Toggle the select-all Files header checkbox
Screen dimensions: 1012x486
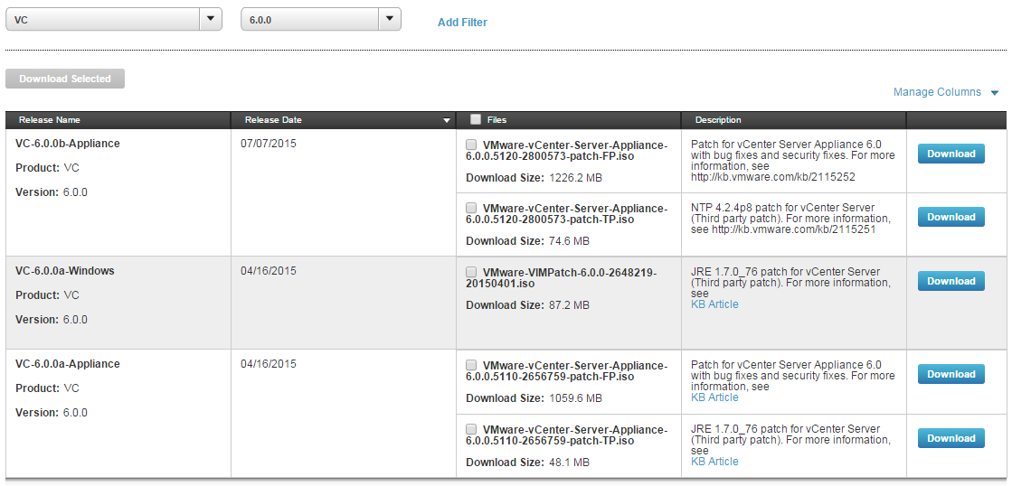(476, 119)
